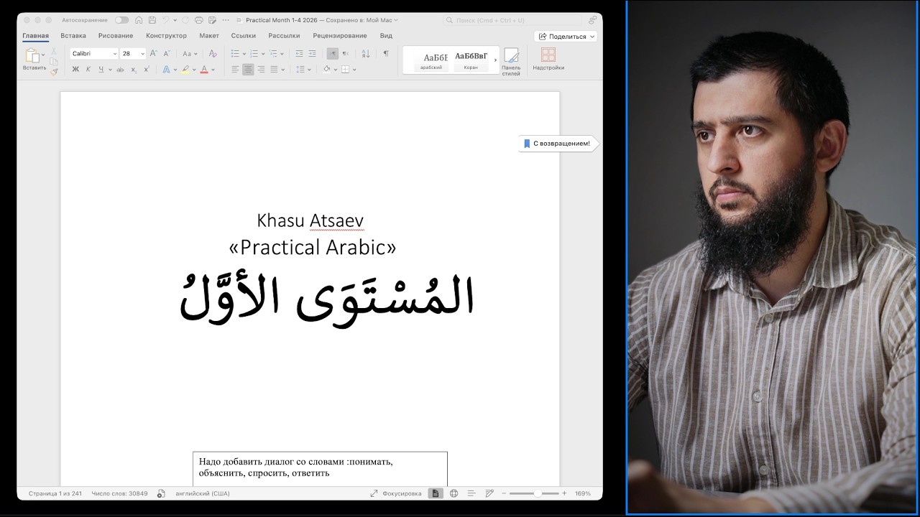Click the Bullets list icon

[x=234, y=54]
